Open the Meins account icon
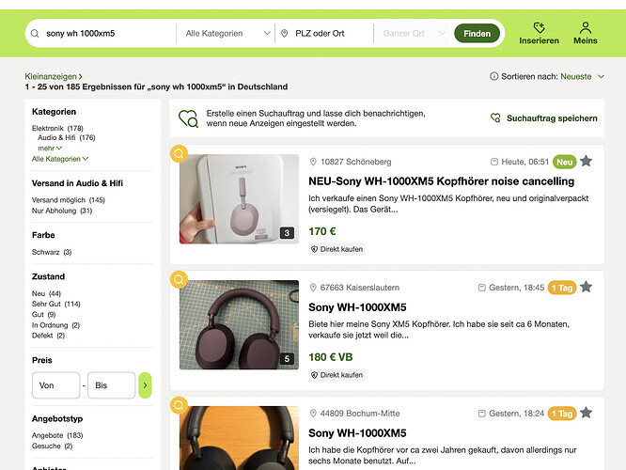 pyautogui.click(x=586, y=28)
